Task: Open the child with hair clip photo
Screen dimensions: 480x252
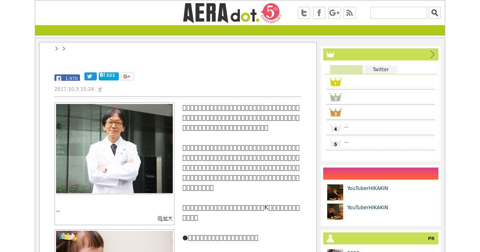Action: pos(114,241)
